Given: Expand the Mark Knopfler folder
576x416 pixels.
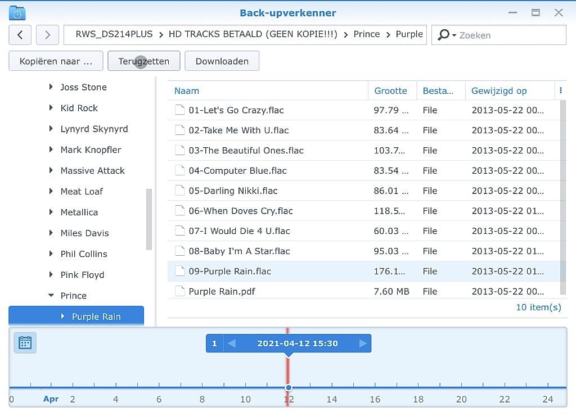Looking at the screenshot, I should (51, 150).
